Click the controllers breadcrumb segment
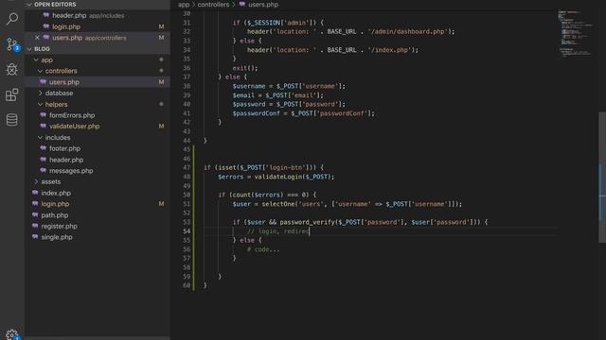 click(213, 5)
